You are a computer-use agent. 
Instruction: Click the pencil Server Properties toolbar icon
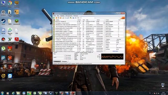click(x=68, y=18)
